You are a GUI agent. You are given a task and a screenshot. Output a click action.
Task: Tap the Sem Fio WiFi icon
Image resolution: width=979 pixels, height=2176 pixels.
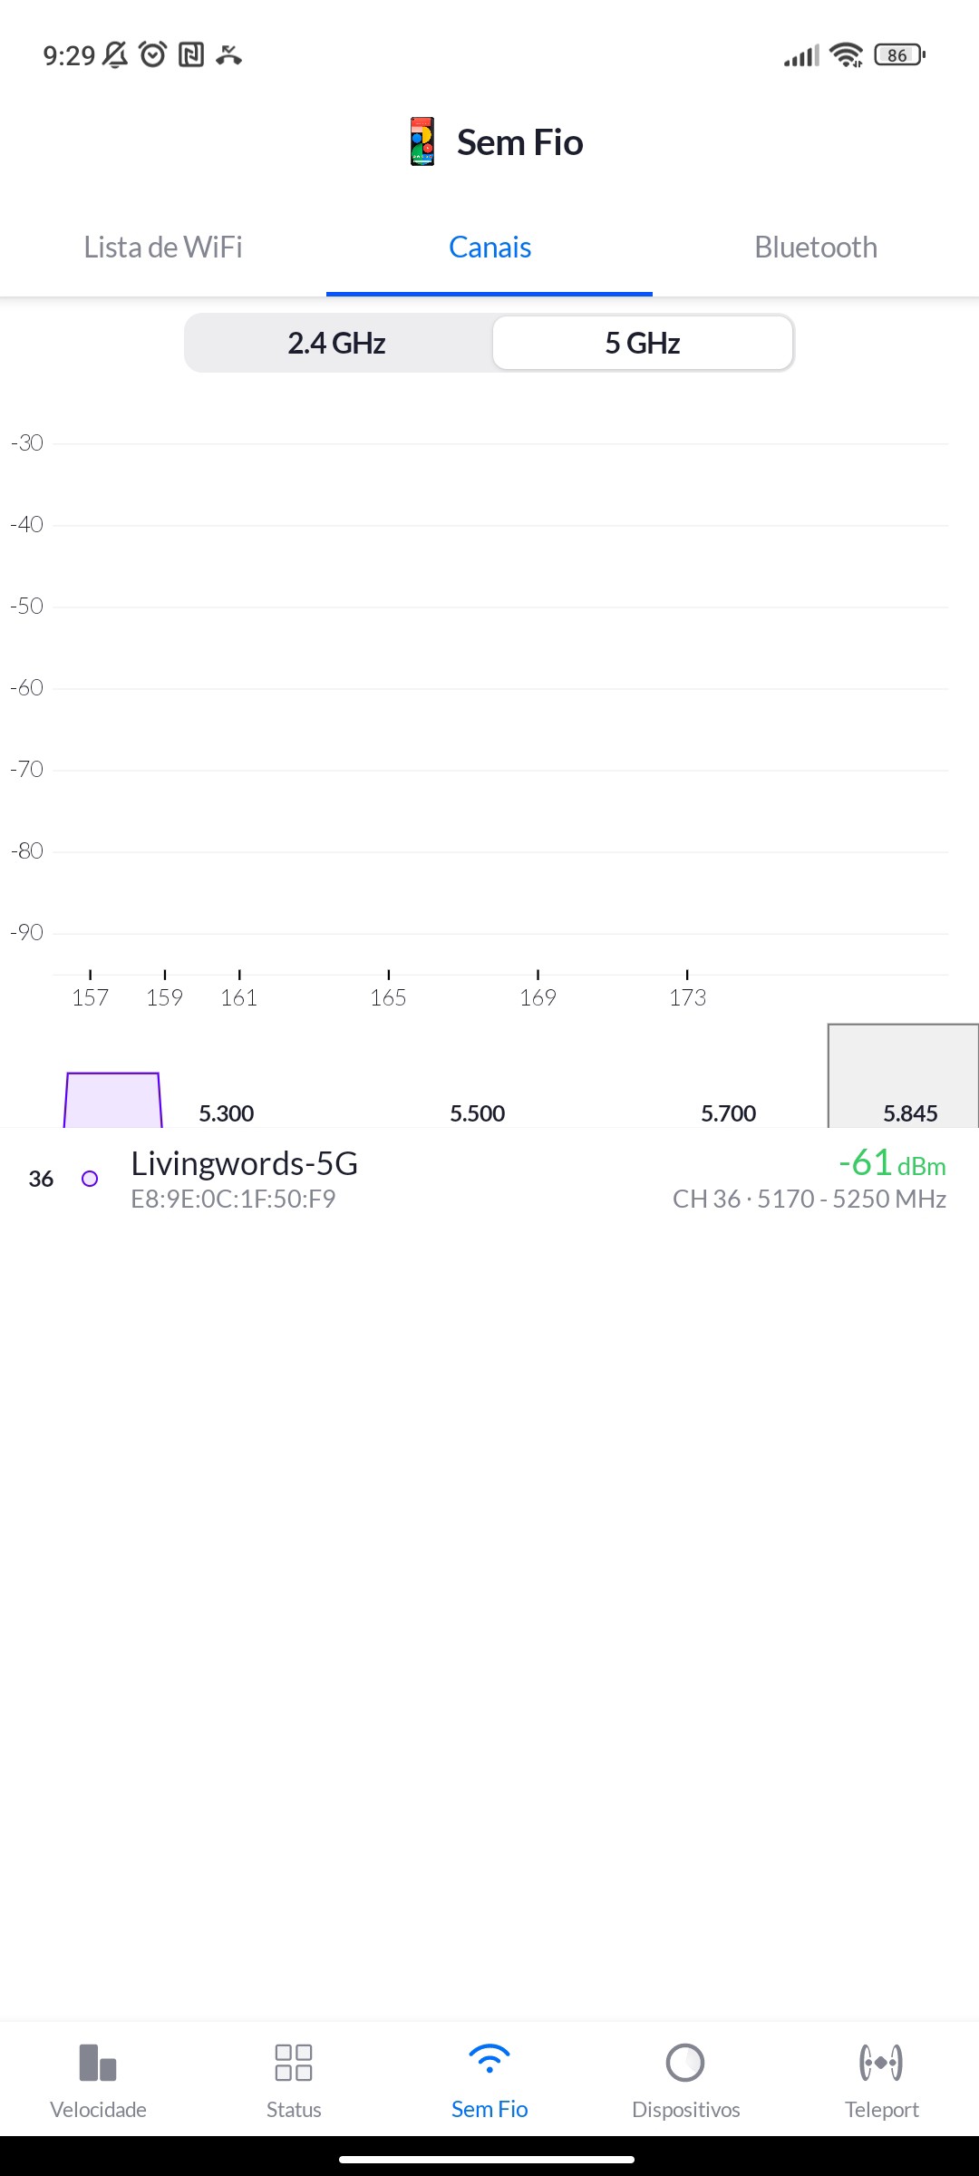[x=489, y=2060]
